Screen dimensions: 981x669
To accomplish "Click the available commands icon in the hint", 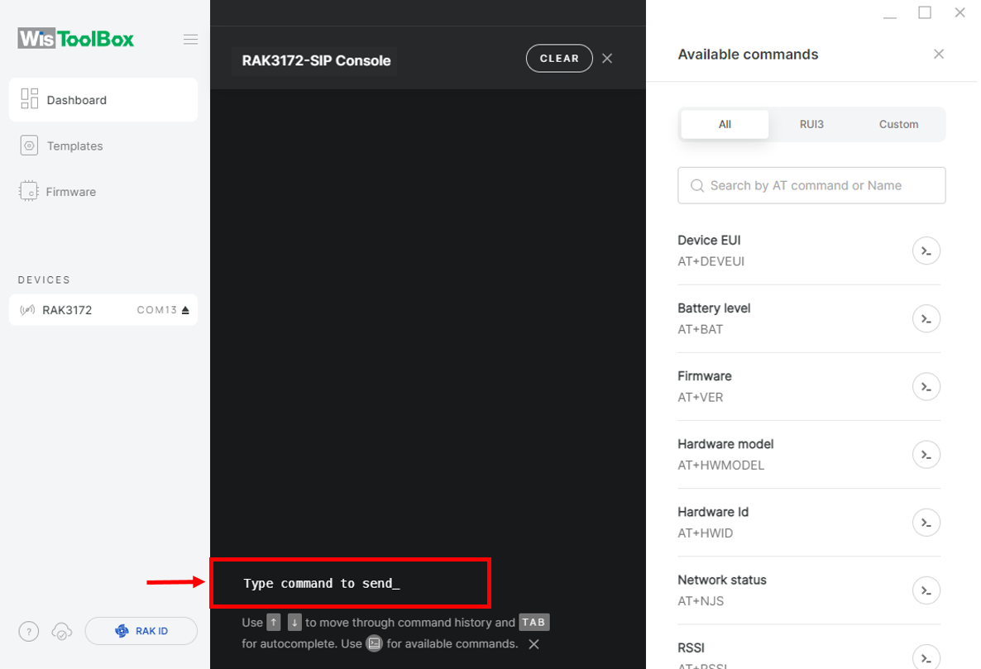I will pyautogui.click(x=374, y=643).
